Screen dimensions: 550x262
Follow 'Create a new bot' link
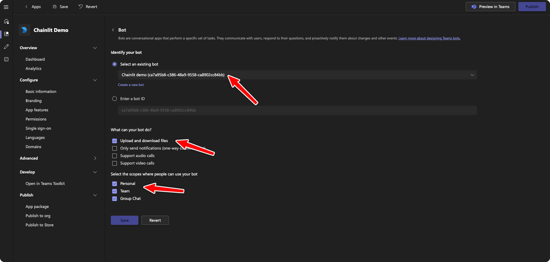131,85
